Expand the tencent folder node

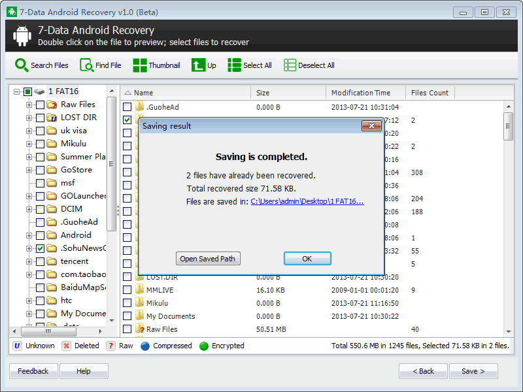tap(29, 261)
